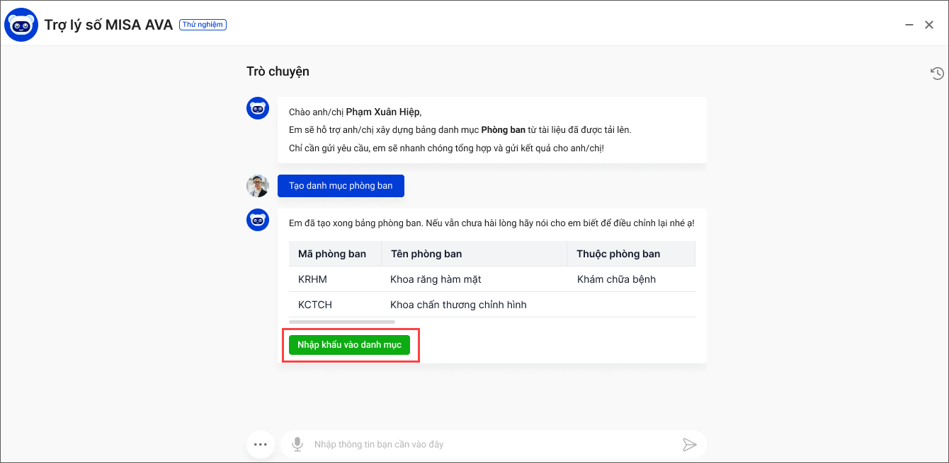Click the Thử nghiệm badge
949x463 pixels.
pyautogui.click(x=203, y=25)
